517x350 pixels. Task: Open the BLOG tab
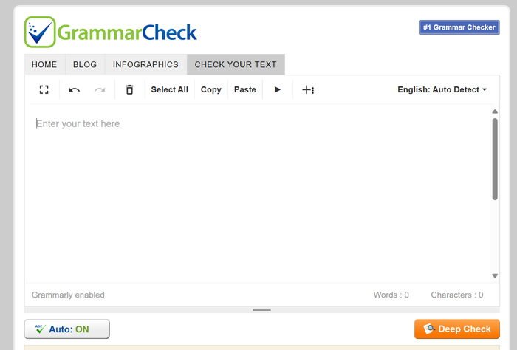pos(85,64)
